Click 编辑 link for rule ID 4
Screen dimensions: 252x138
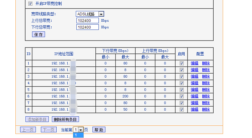point(194,83)
